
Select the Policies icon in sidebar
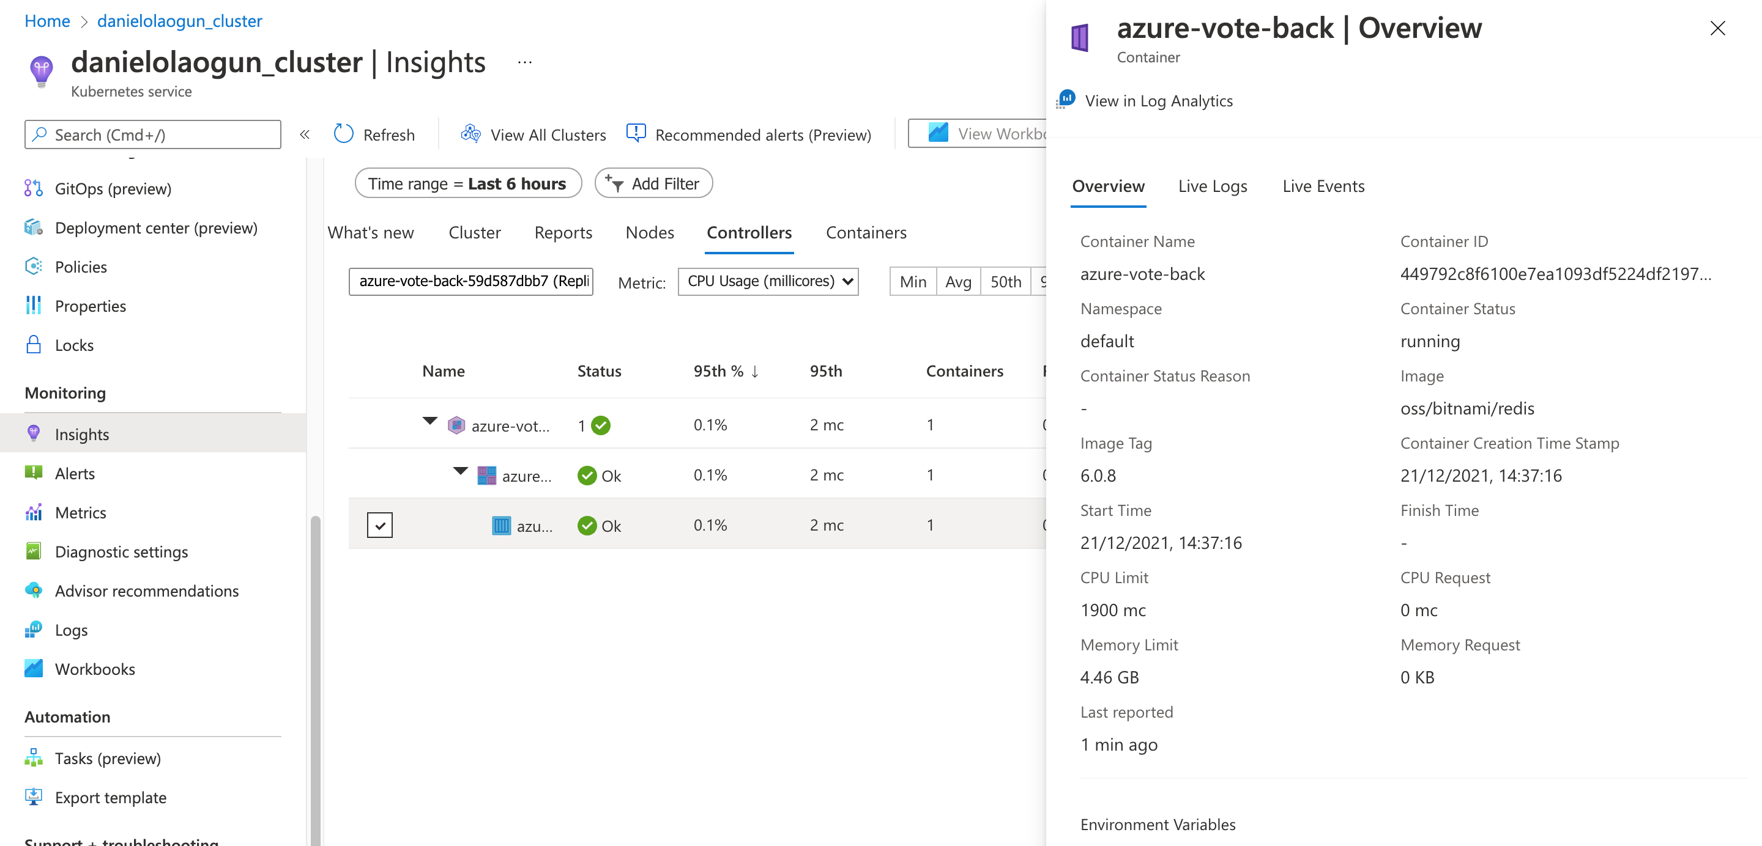33,267
